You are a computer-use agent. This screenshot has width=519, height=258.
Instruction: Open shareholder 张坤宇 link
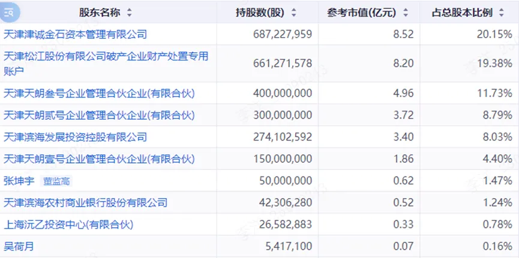19,181
